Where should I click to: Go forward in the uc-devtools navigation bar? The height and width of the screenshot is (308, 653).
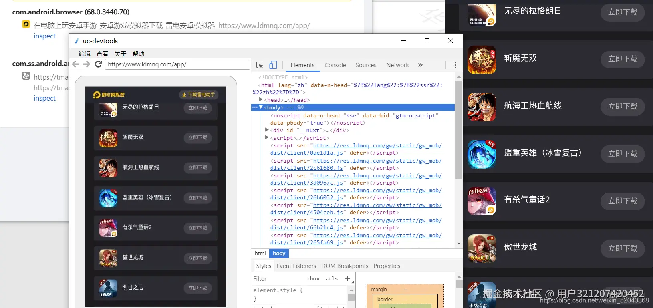[87, 64]
